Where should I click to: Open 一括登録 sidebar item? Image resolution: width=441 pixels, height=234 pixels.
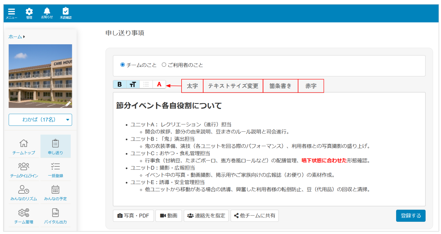55,170
